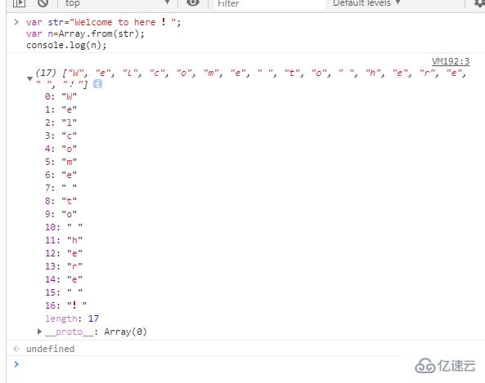Open the Default levels dropdown
This screenshot has width=485, height=383.
pos(367,3)
